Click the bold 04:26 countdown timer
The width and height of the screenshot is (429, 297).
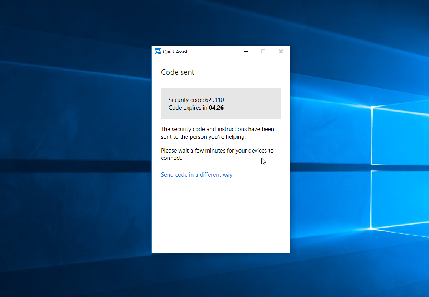[216, 108]
